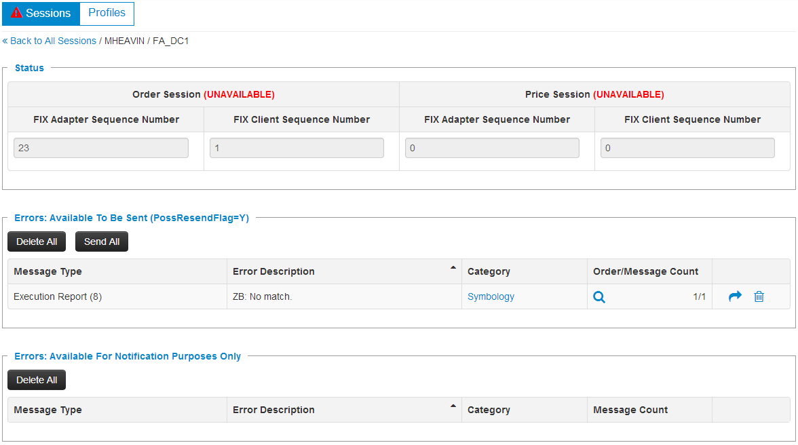The width and height of the screenshot is (798, 445).
Task: Sort notification table by Error Description arrow
Action: (x=453, y=406)
